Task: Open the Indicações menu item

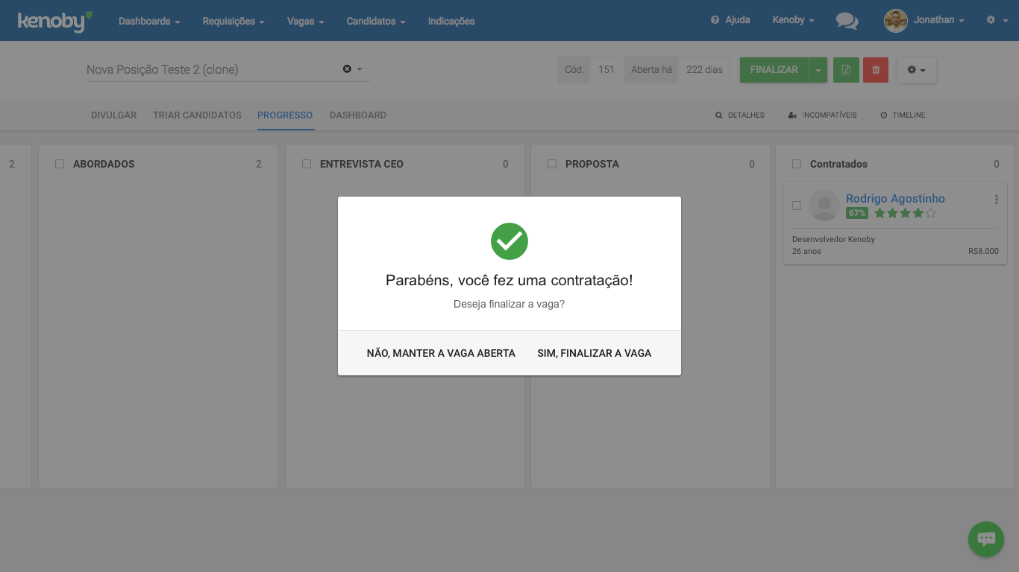Action: tap(451, 21)
